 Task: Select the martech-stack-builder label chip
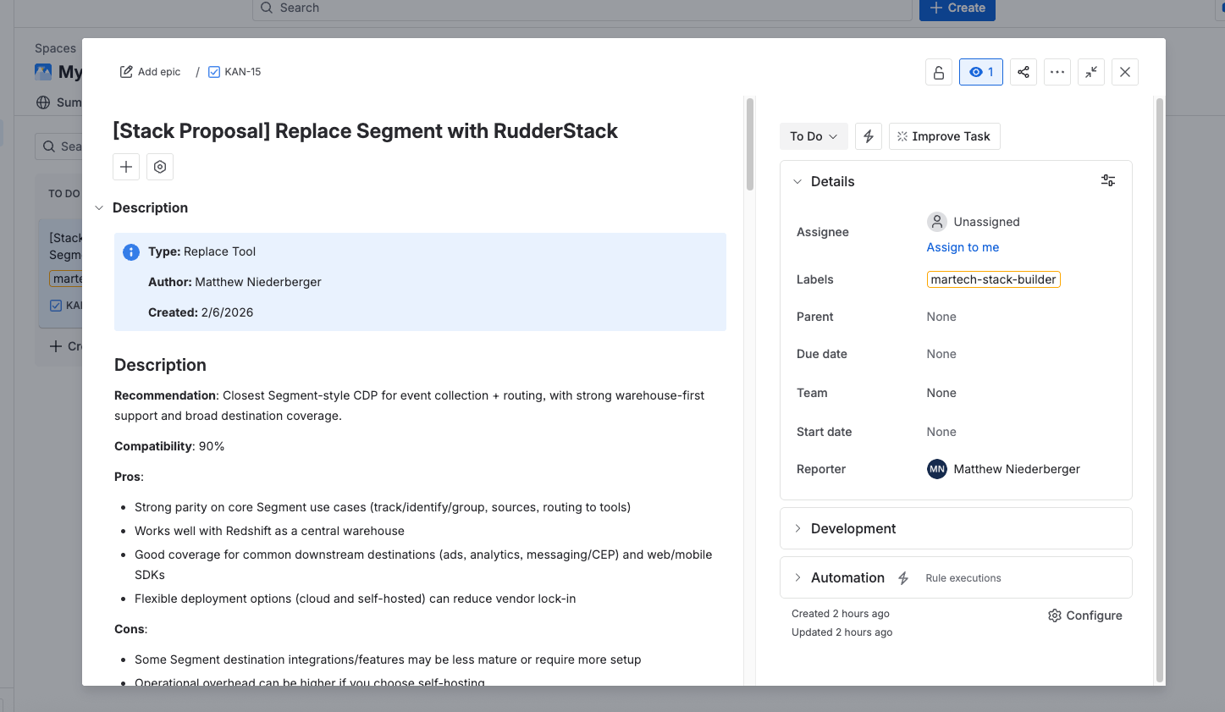(x=993, y=279)
